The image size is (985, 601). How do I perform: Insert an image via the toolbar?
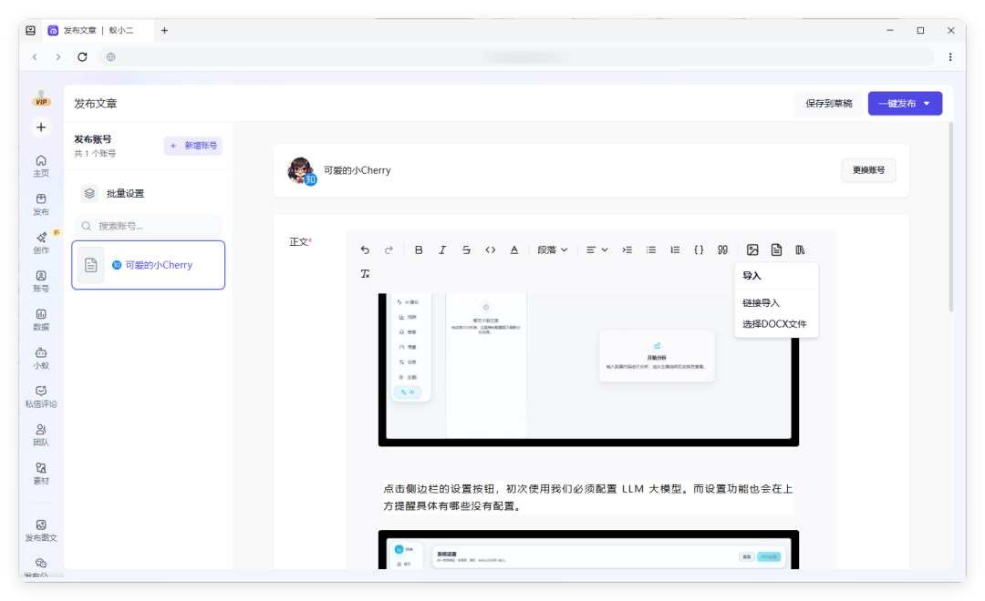click(752, 250)
